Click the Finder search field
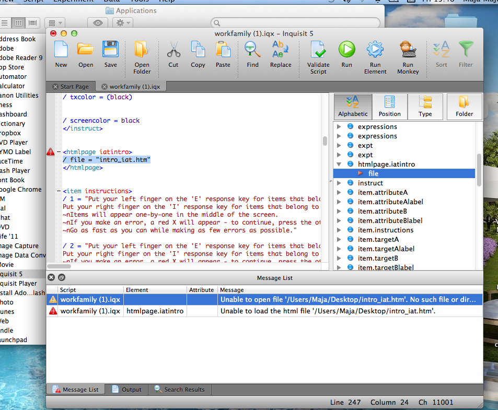This screenshot has width=498, height=410. [295, 23]
